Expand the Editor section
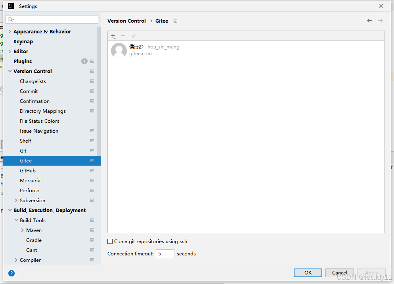Image resolution: width=394 pixels, height=284 pixels. coord(10,51)
